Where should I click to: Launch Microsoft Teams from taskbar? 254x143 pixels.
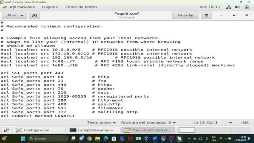[81, 139]
